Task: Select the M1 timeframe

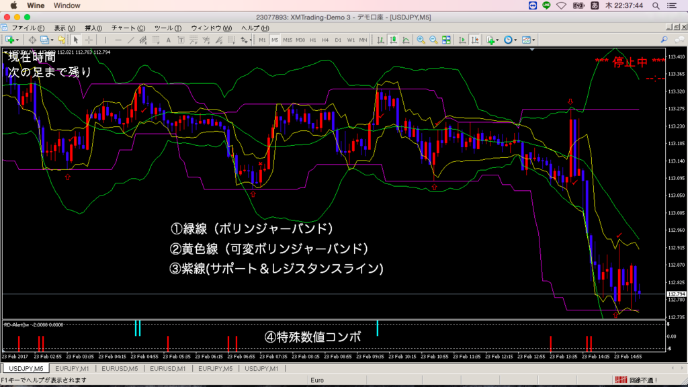Action: [262, 40]
